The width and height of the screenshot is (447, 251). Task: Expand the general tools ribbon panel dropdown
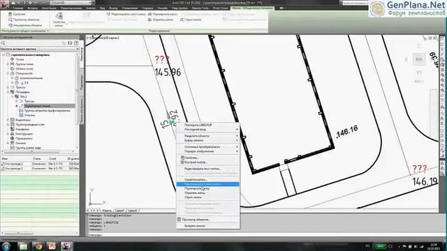point(25,31)
